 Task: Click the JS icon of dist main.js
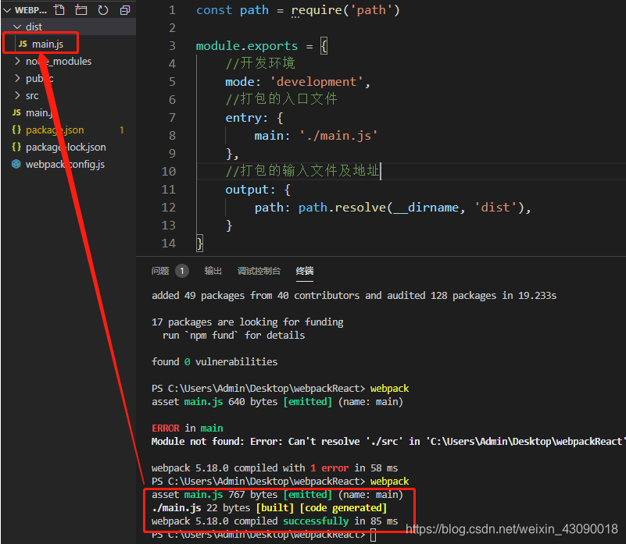[23, 44]
